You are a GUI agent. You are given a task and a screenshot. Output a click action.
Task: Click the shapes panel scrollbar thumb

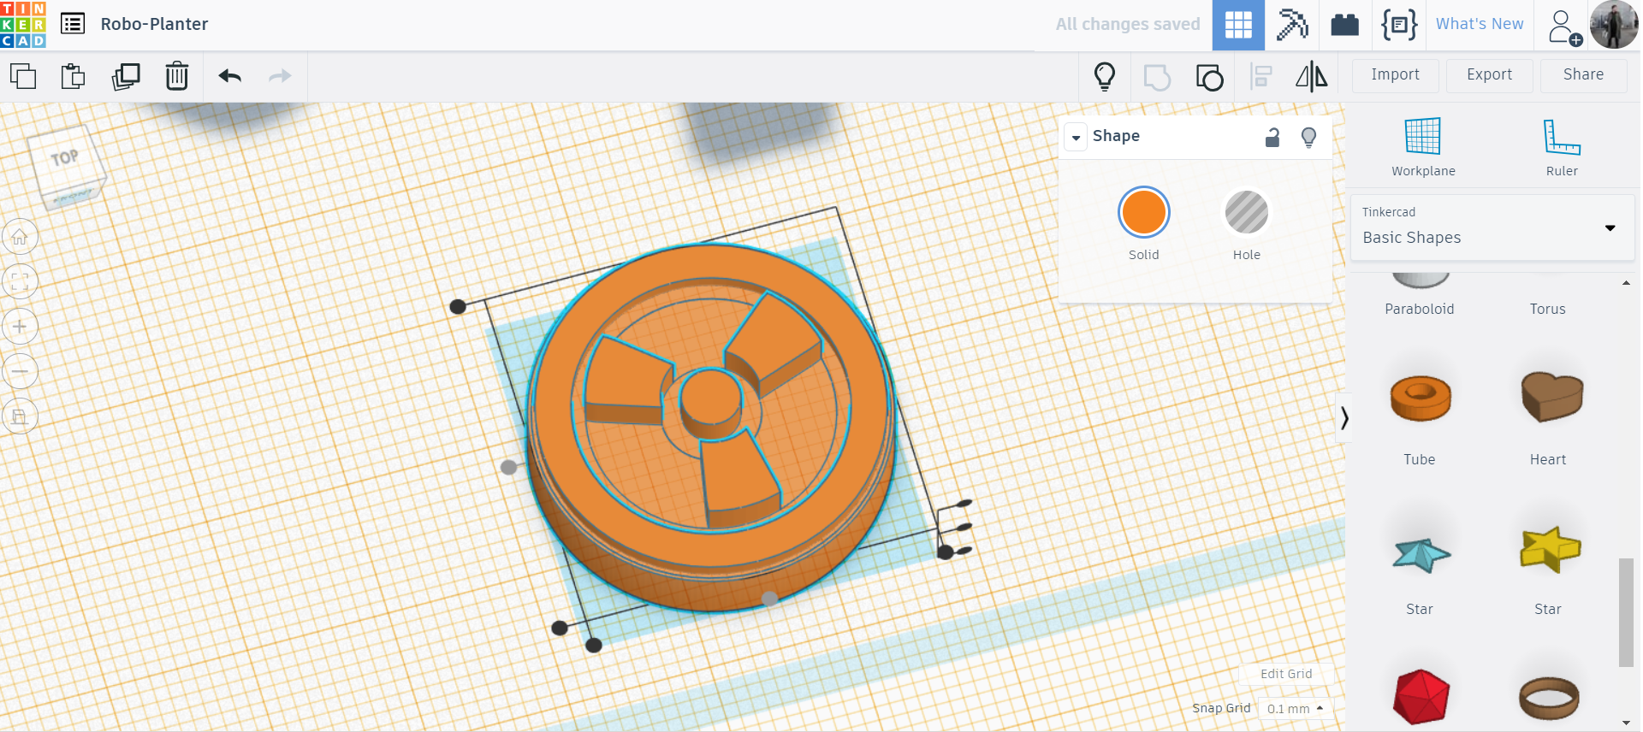(1626, 612)
